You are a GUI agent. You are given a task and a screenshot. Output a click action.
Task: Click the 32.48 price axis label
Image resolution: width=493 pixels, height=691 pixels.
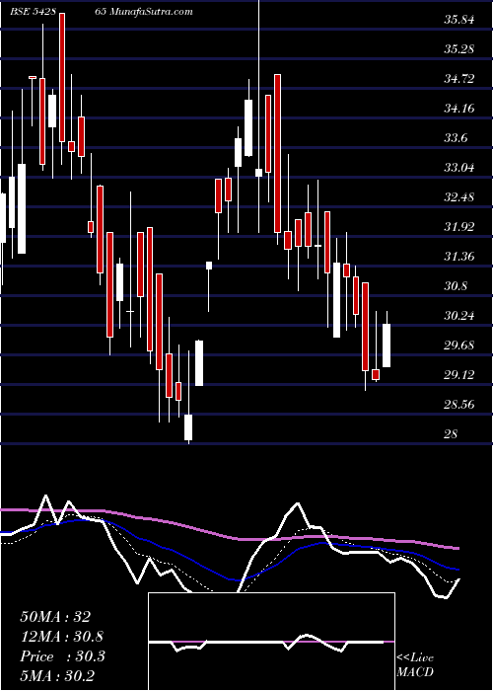[459, 197]
